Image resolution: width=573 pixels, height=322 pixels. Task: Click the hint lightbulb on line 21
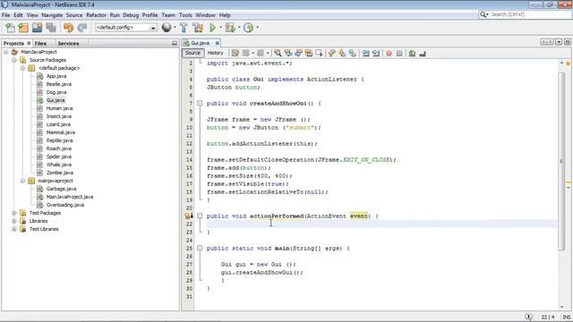[188, 216]
